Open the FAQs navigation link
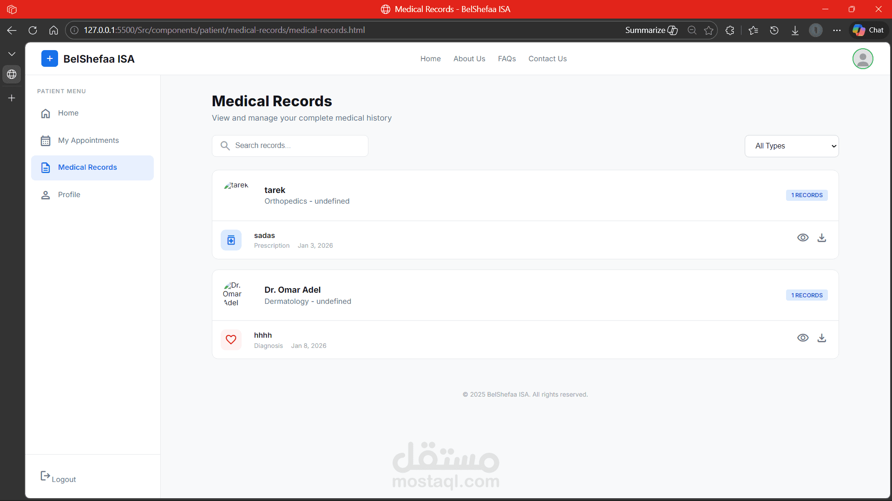The image size is (892, 501). [x=506, y=59]
